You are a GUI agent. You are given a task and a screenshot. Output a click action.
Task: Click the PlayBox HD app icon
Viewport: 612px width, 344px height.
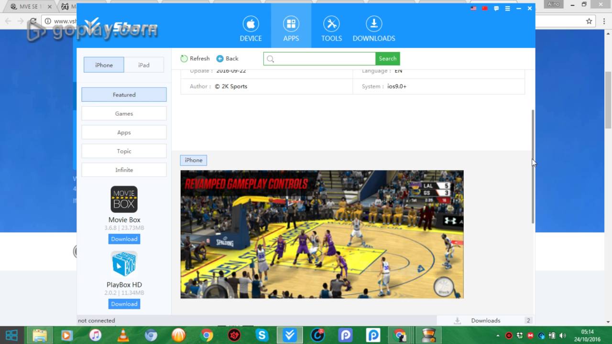[x=124, y=264]
